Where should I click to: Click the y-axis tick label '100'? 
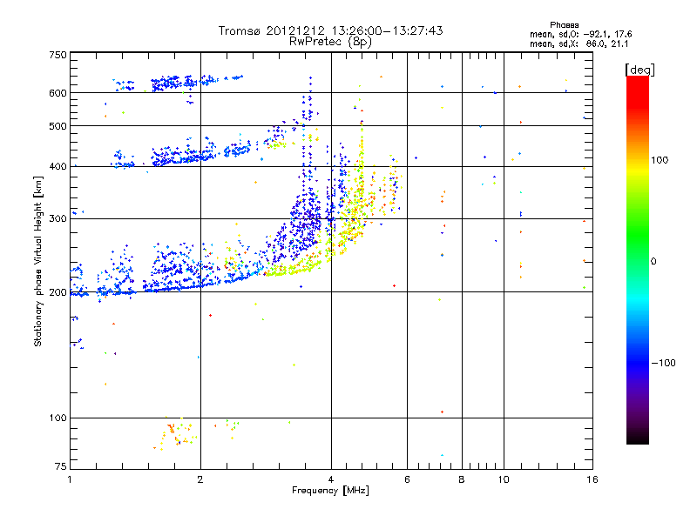coord(58,418)
